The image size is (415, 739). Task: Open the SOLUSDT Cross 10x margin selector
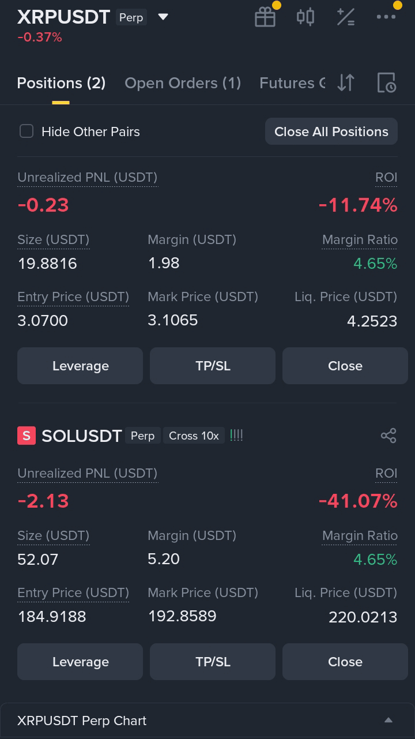pyautogui.click(x=194, y=436)
